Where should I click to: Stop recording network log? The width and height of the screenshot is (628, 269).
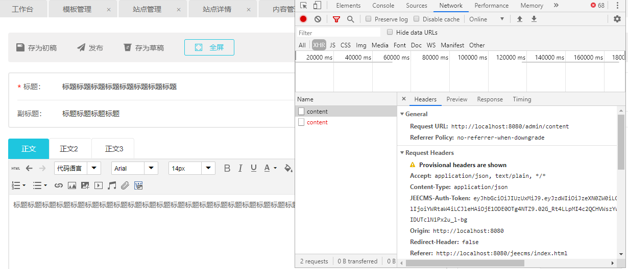coord(303,19)
